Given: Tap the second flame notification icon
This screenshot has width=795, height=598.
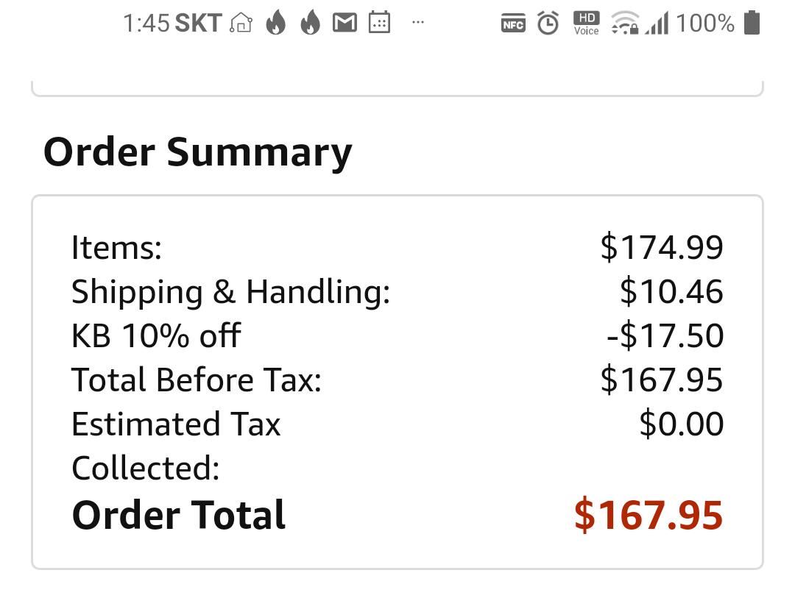Looking at the screenshot, I should pos(310,24).
